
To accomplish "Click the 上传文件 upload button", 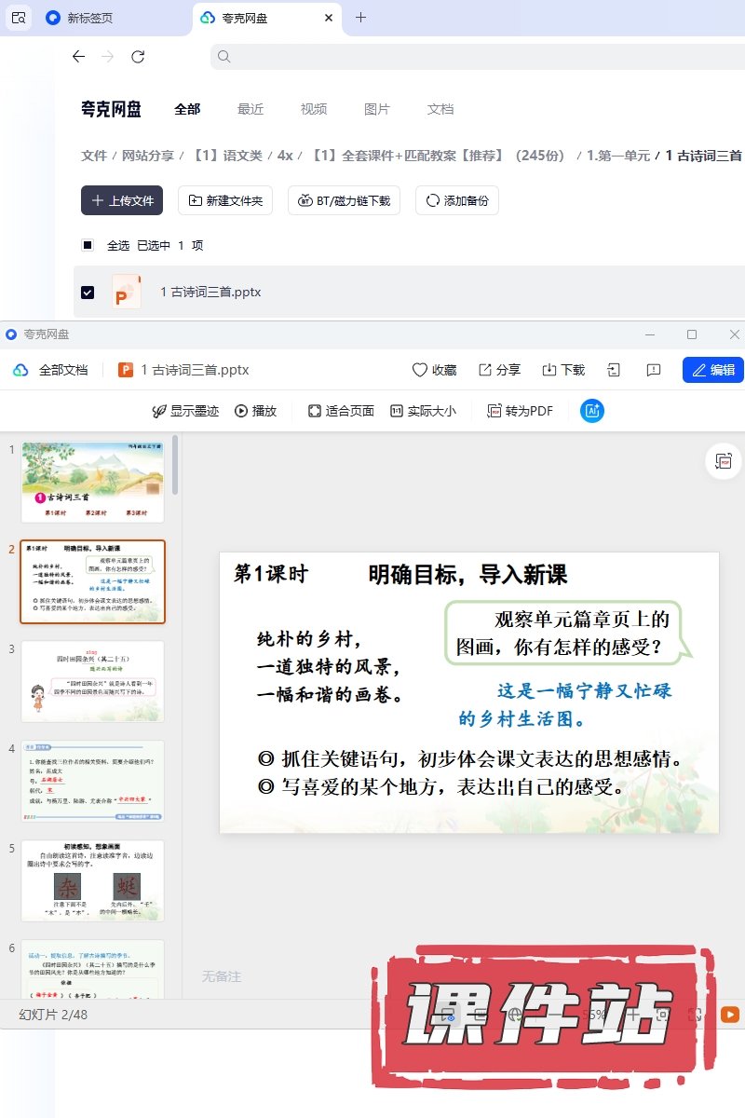I will [x=122, y=200].
